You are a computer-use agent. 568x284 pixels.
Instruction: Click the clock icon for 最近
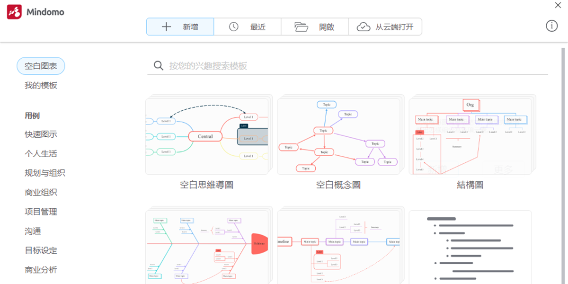(234, 27)
